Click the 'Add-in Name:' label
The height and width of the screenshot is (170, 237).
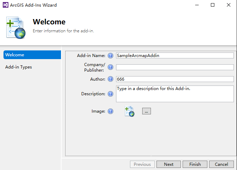91,56
